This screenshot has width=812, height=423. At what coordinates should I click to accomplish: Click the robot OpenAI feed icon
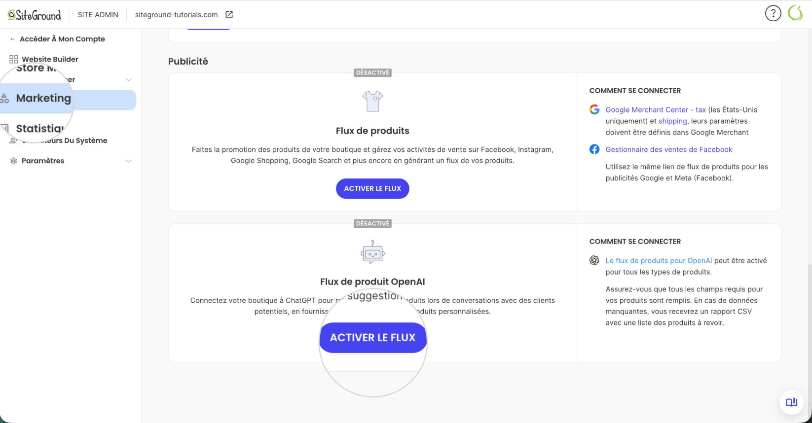click(372, 252)
